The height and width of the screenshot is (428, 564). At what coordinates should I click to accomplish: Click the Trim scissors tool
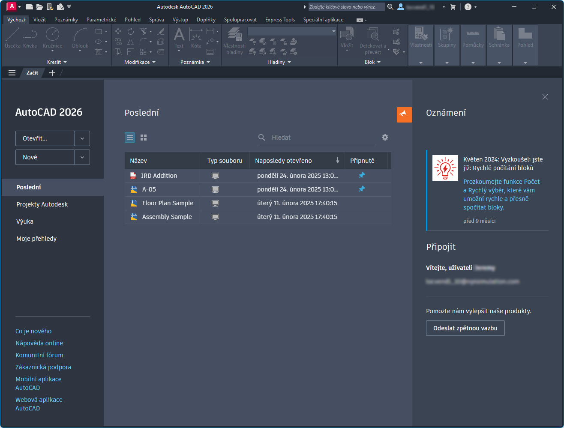pyautogui.click(x=144, y=31)
